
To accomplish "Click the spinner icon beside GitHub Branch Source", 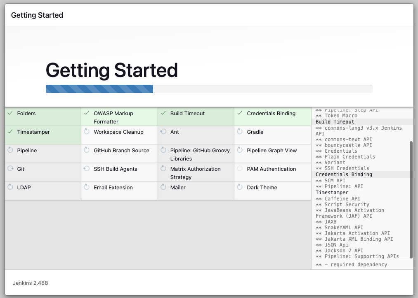I will pyautogui.click(x=87, y=150).
